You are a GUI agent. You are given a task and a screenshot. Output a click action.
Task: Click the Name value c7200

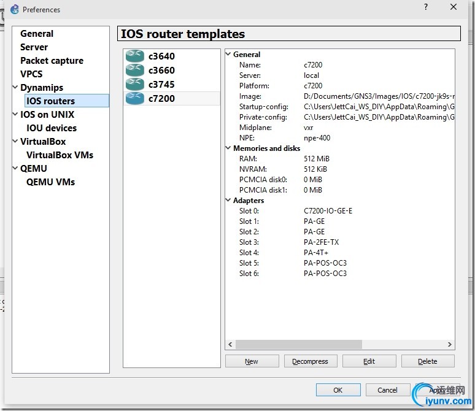pos(313,65)
